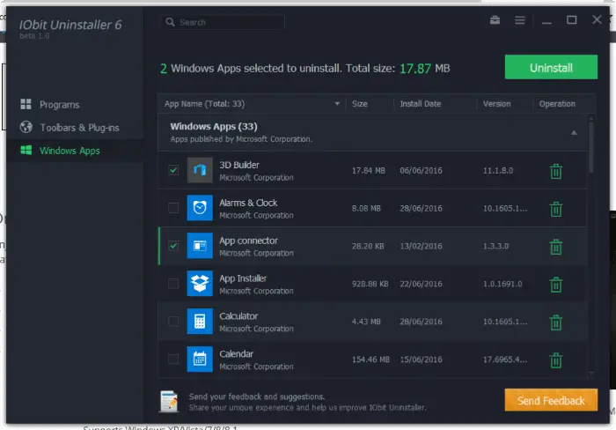Click the trash icon for Alarms & Clock

click(556, 209)
